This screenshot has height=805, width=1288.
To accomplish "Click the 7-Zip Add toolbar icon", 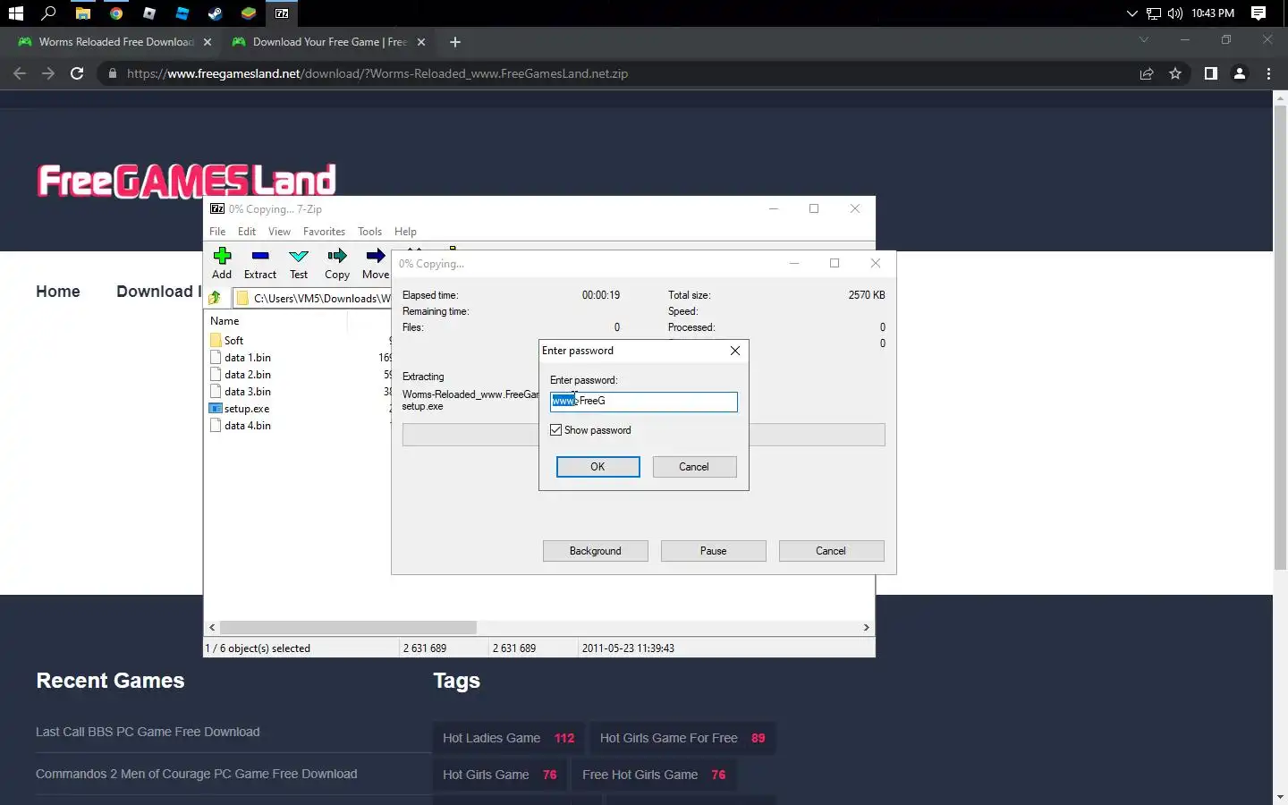I will (x=222, y=263).
